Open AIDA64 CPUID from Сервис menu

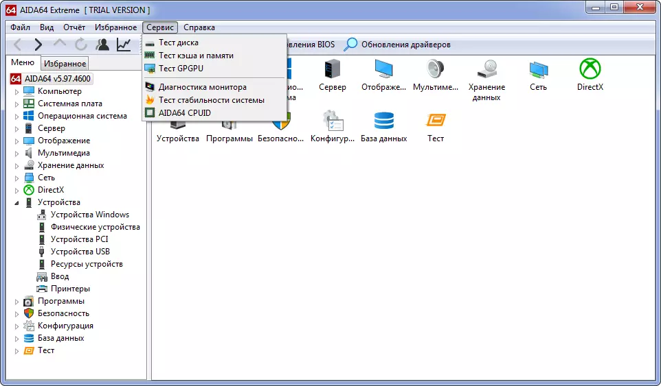[x=184, y=112]
